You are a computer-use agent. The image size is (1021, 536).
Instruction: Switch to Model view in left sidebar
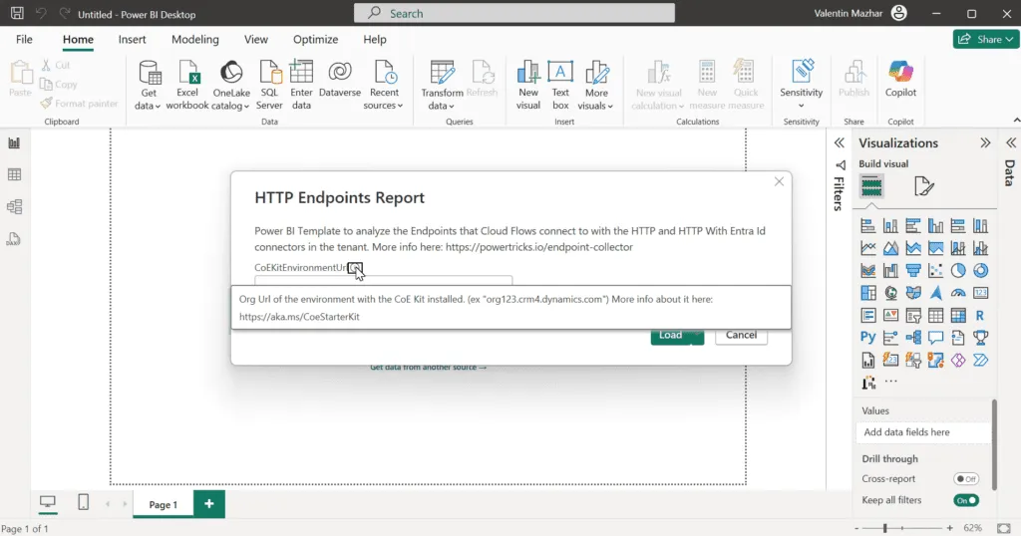14,207
